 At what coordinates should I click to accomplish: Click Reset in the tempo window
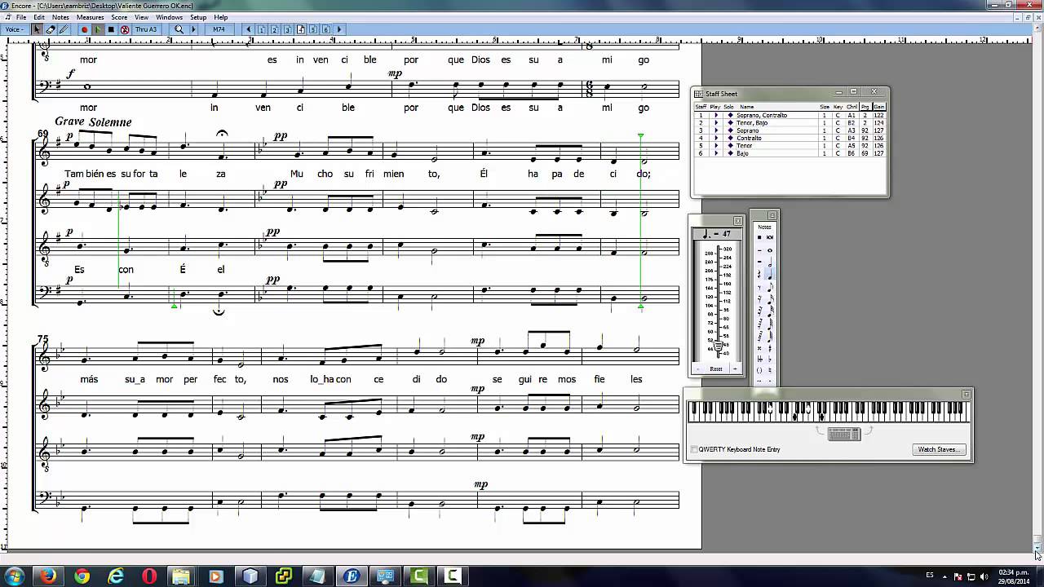[x=716, y=369]
